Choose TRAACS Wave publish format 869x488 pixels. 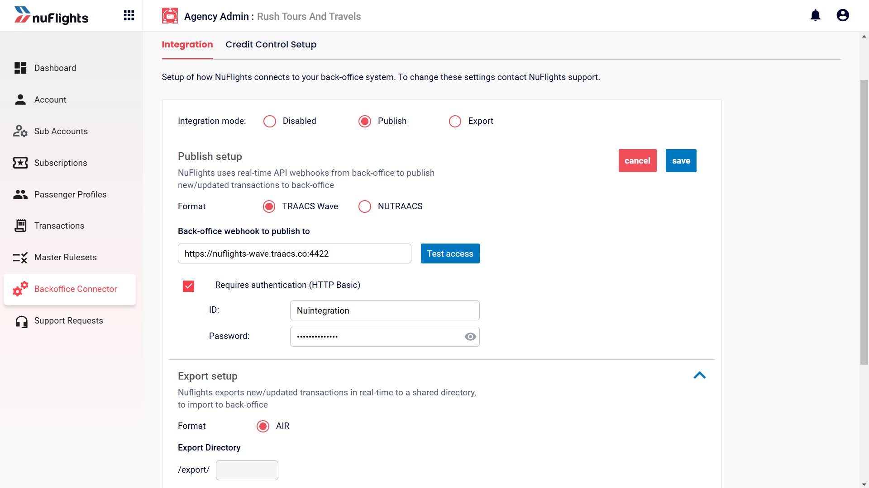pos(269,206)
